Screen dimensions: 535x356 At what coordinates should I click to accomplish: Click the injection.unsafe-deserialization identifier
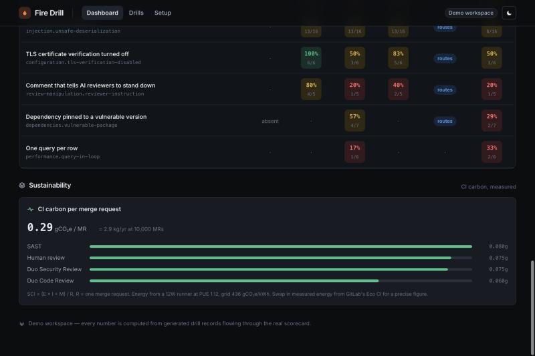coord(73,31)
